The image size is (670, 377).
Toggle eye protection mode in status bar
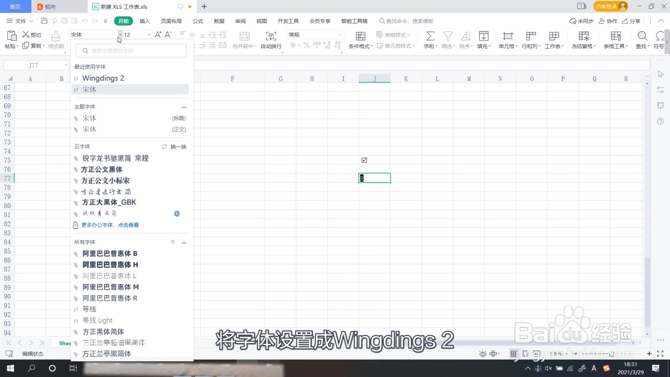pyautogui.click(x=483, y=354)
